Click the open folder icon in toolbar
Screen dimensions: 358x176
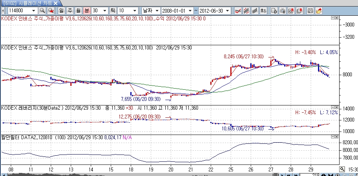click(319, 10)
